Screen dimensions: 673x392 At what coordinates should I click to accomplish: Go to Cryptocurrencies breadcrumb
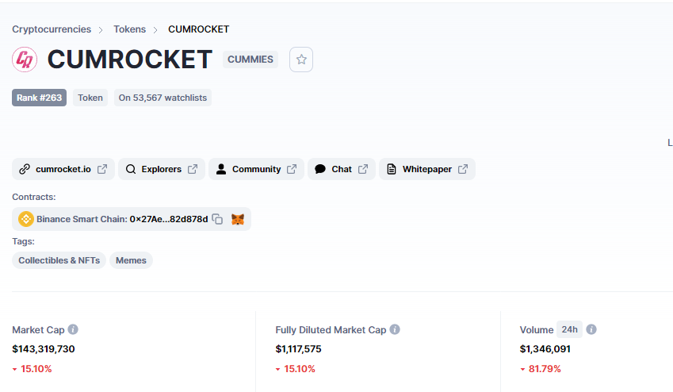pyautogui.click(x=52, y=29)
